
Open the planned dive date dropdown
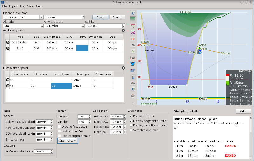click(x=41, y=17)
